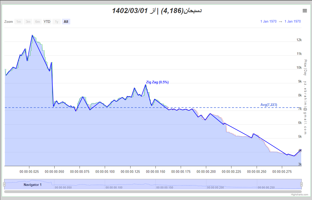The width and height of the screenshot is (312, 200).
Task: Click the 00:00:00.075 time axis label
Action: click(x=80, y=172)
